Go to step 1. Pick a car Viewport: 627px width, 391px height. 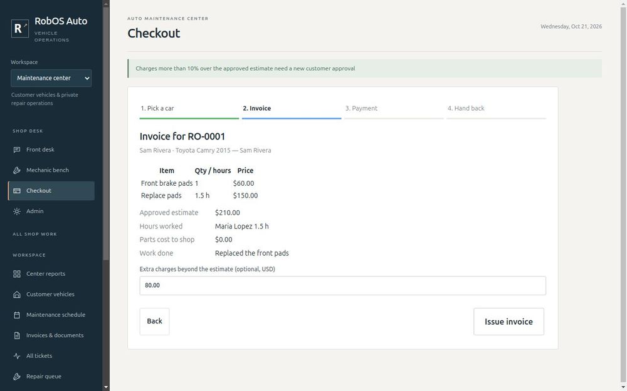189,109
